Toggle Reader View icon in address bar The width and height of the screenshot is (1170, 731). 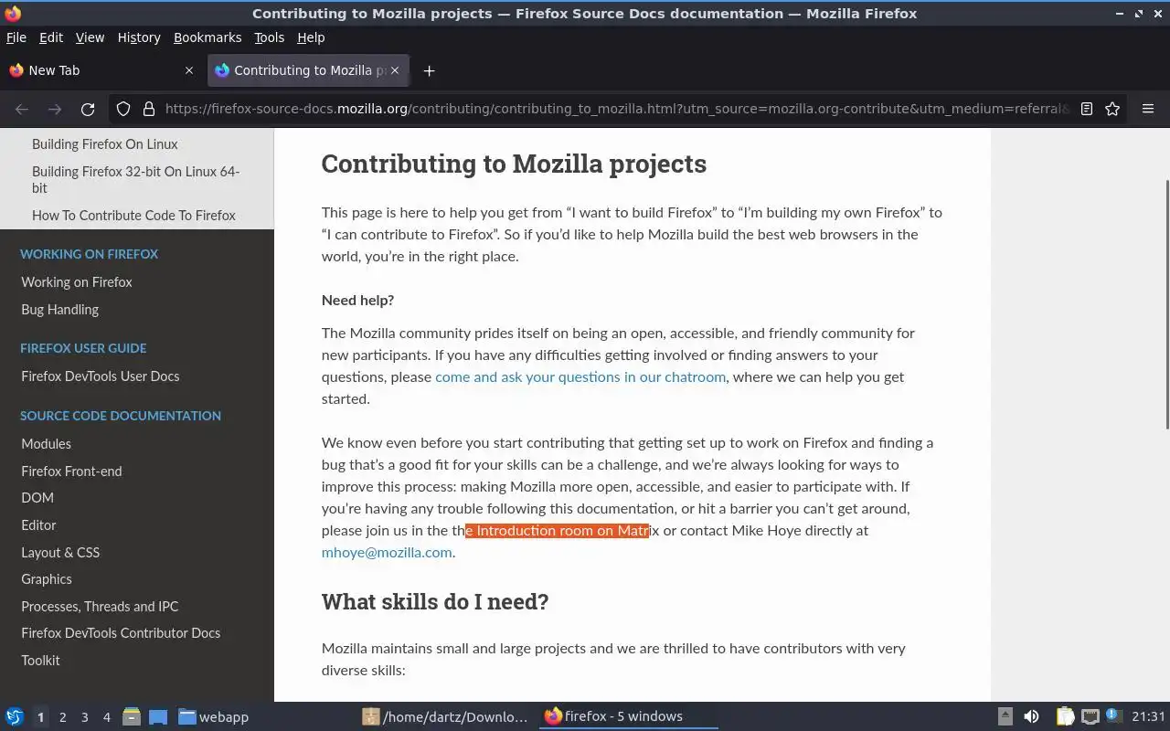point(1087,109)
